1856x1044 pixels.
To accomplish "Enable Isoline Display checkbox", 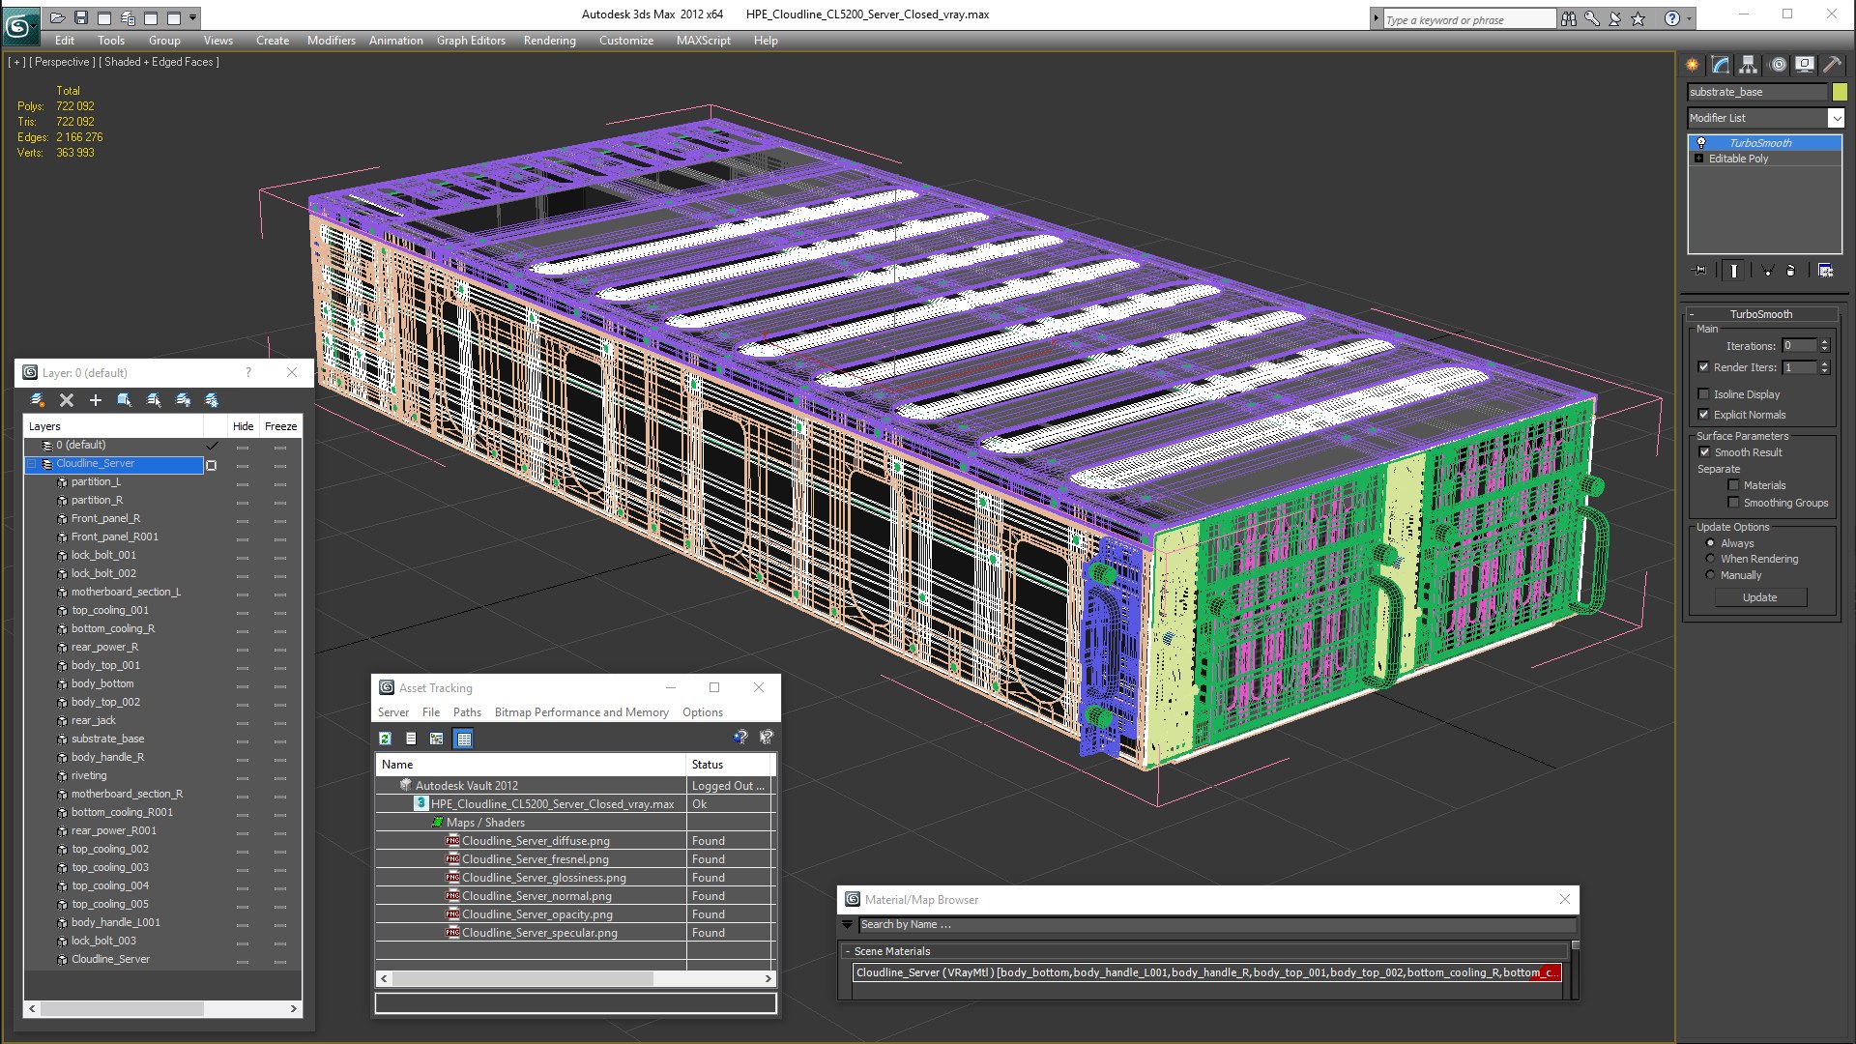I will click(1703, 394).
